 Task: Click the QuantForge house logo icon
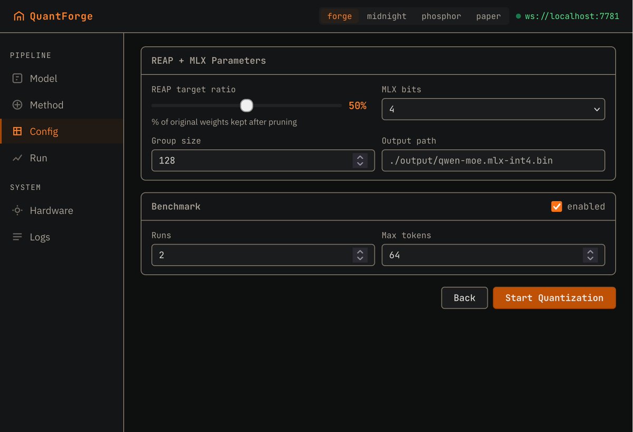point(19,16)
